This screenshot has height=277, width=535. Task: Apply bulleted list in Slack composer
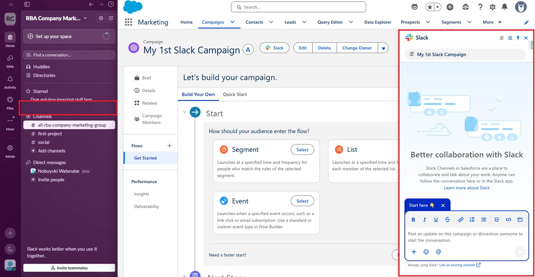pos(484,220)
